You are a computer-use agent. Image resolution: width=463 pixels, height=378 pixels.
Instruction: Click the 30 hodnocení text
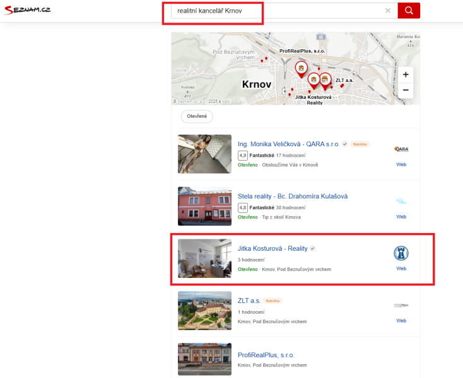coord(291,207)
